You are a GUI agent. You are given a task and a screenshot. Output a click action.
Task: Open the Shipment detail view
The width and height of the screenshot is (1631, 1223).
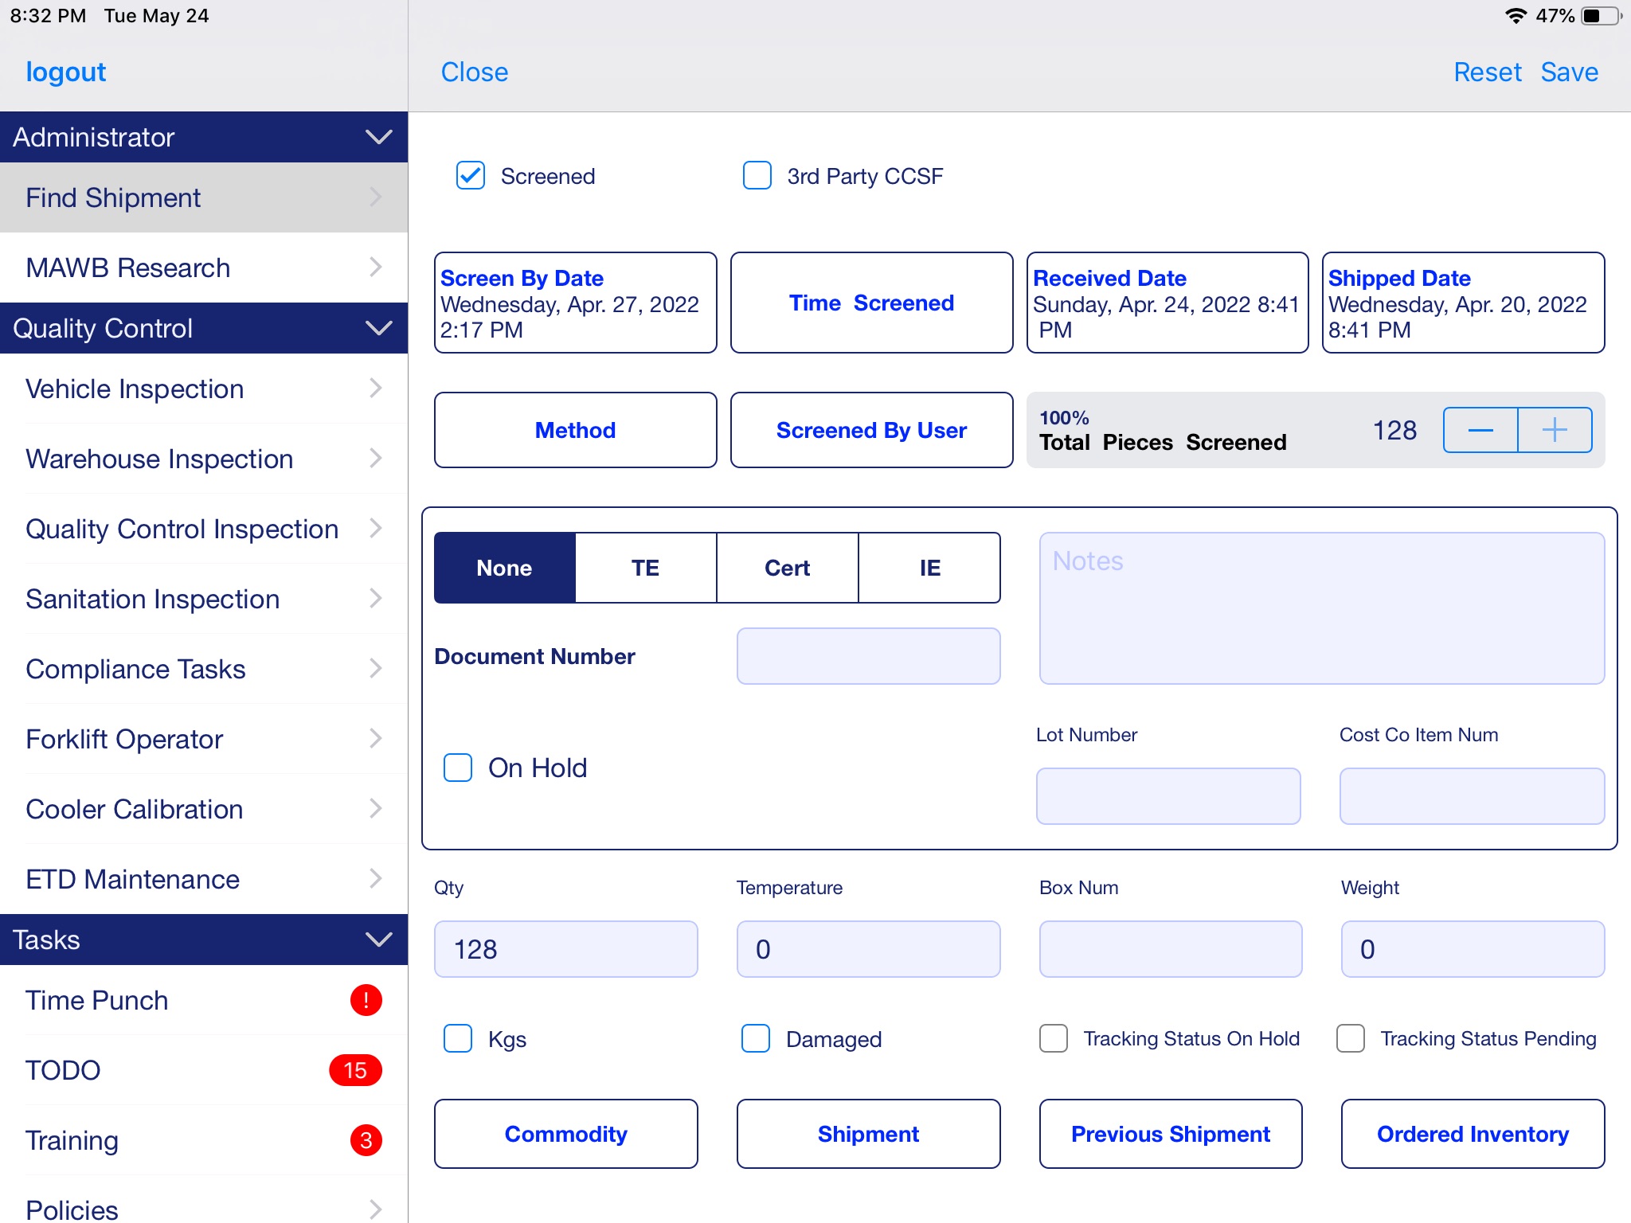[868, 1133]
